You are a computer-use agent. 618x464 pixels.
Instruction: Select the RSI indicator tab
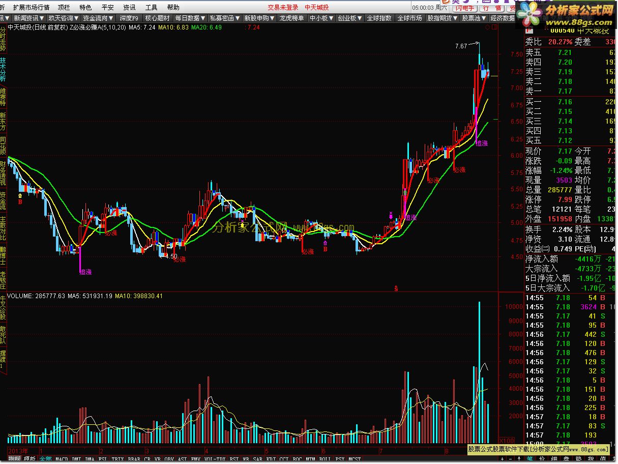[103, 459]
